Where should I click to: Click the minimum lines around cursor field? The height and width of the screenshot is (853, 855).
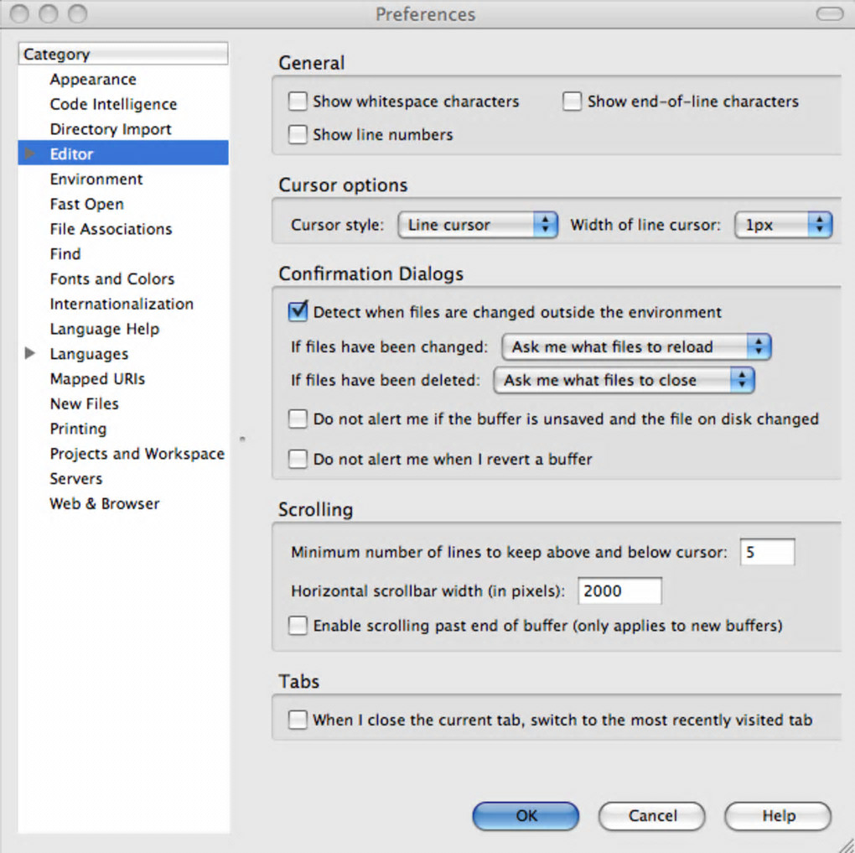[767, 553]
